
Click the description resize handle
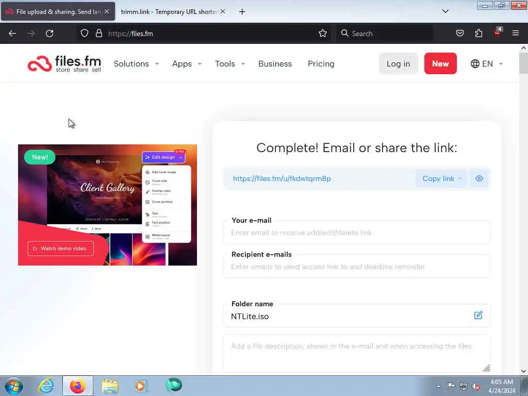pos(486,368)
